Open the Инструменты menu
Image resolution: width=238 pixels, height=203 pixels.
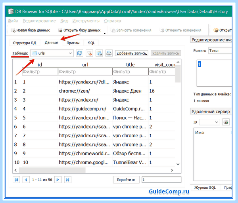point(86,21)
